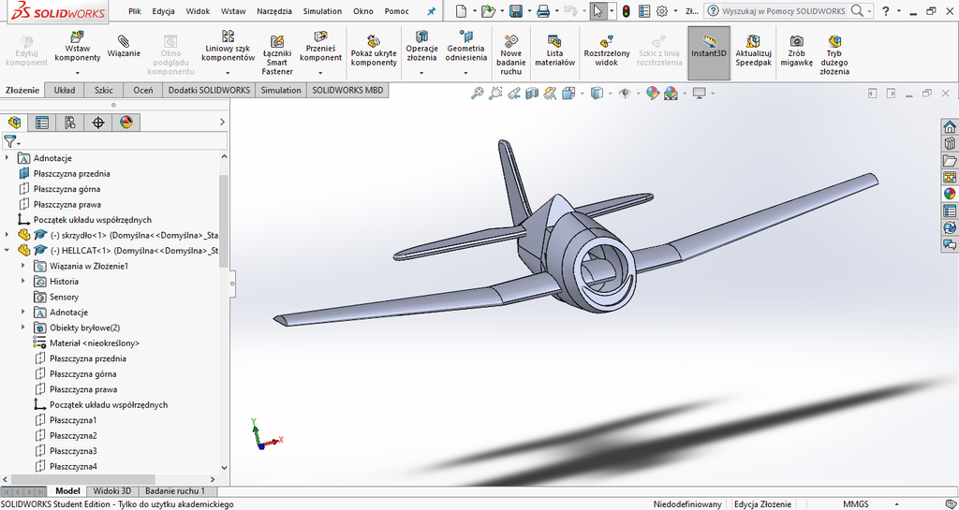Screen dimensions: 959x510
Task: Click the Save icon in the toolbar
Action: pos(515,11)
